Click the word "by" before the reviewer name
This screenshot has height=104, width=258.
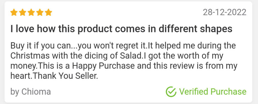tap(15, 92)
